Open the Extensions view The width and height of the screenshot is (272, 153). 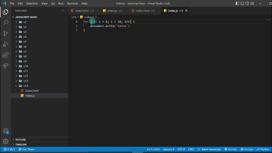tap(6, 55)
